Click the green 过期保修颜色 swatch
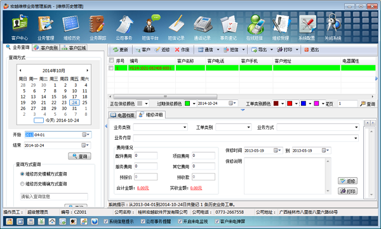Image resolution: width=381 pixels, height=229 pixels. 187,104
